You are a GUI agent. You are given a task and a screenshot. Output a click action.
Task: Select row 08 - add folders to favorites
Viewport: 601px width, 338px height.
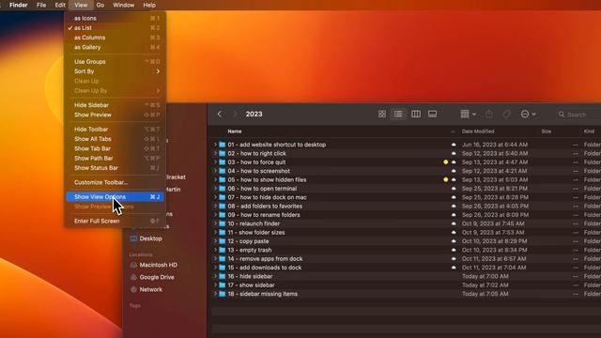pyautogui.click(x=407, y=207)
